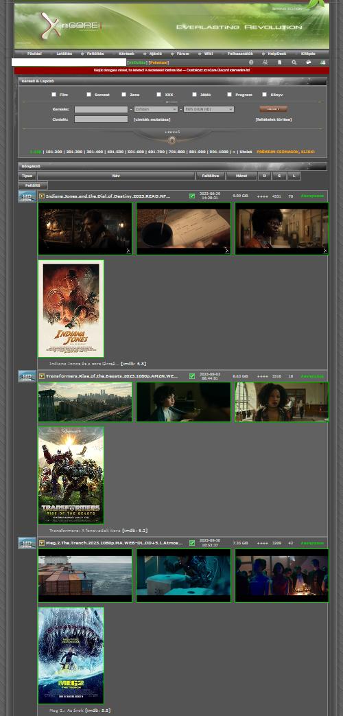Open the messages icon in the user bar
The image size is (343, 716).
pos(308,62)
